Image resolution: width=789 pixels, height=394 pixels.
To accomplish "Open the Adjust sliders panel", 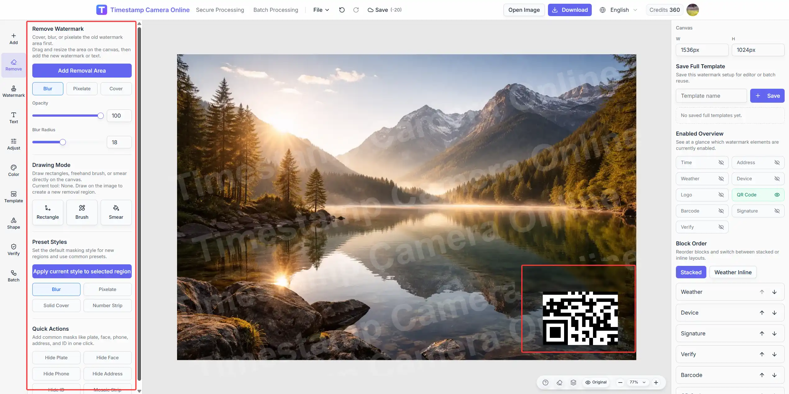I will tap(14, 144).
